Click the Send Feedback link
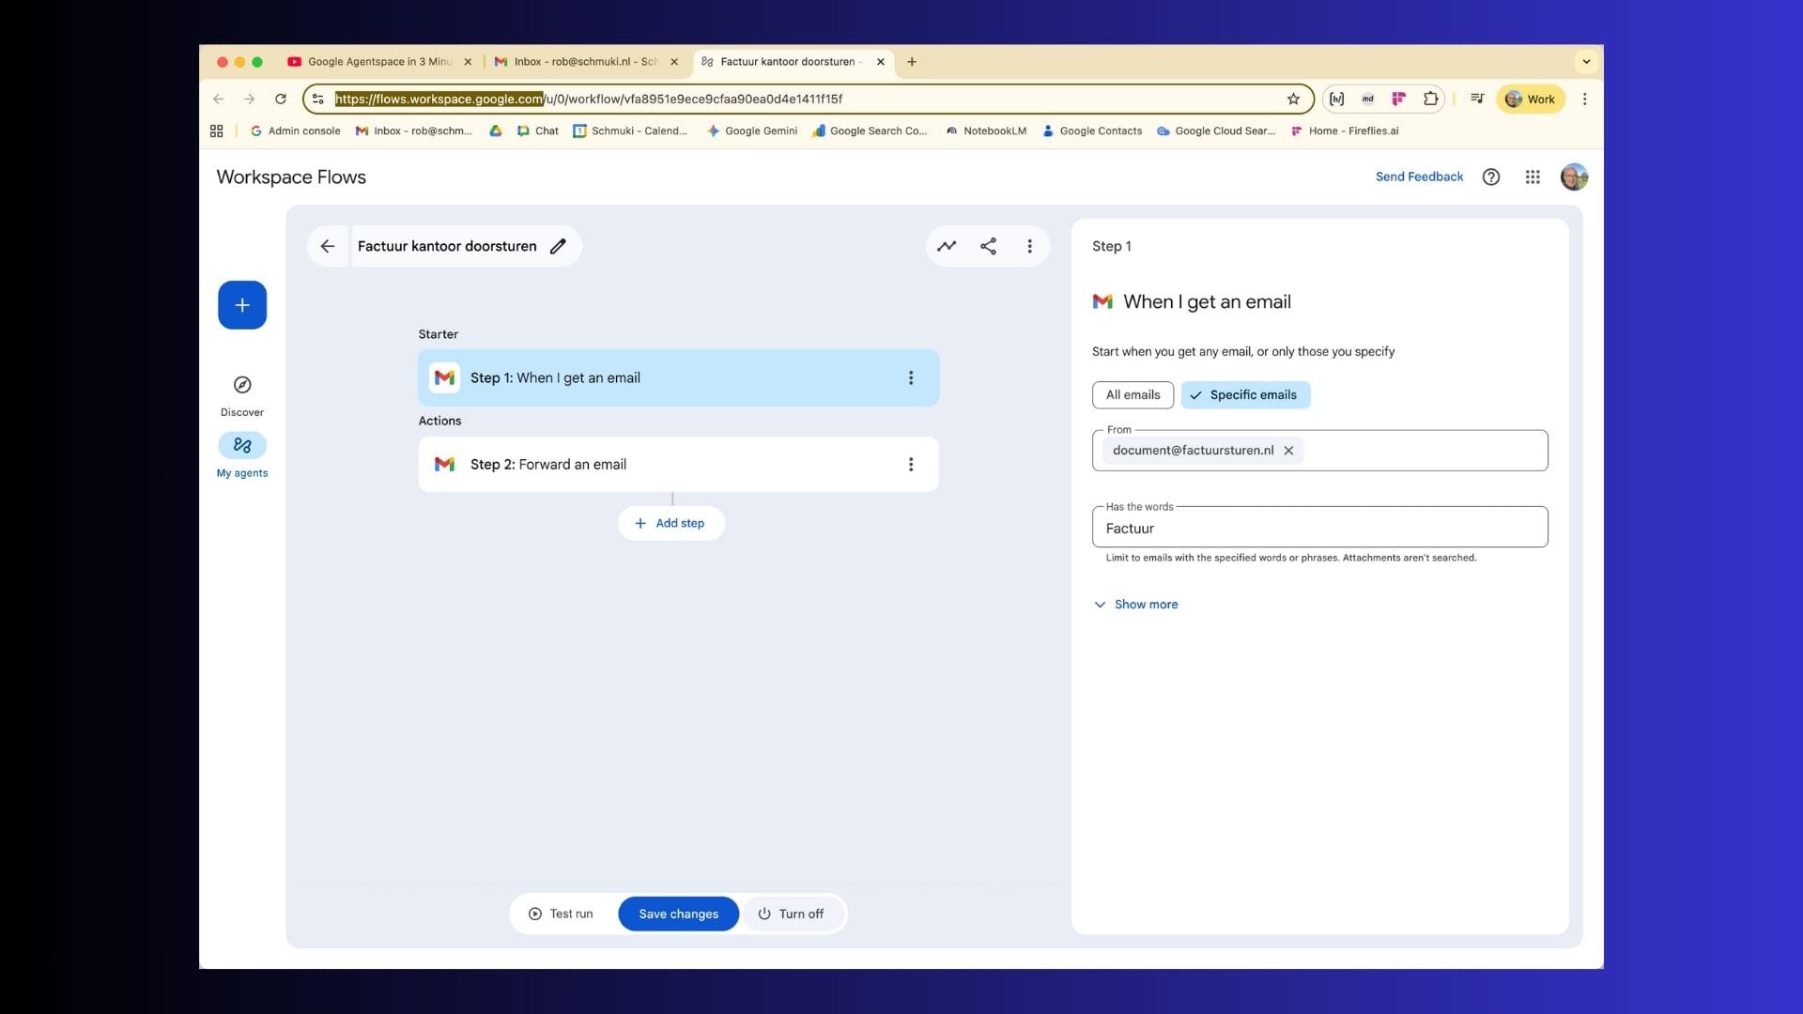This screenshot has width=1803, height=1014. [1419, 177]
